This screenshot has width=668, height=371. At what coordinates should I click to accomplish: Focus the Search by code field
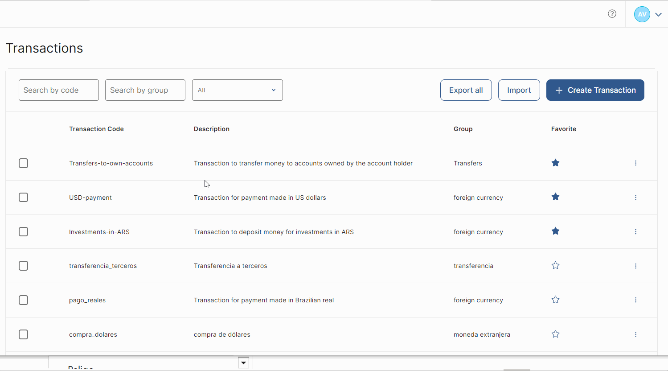(x=58, y=90)
